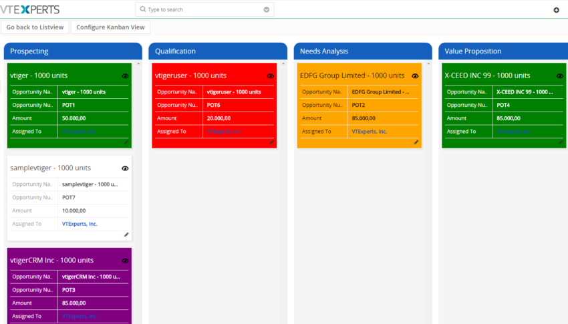Image resolution: width=568 pixels, height=324 pixels.
Task: Click the plus icon at top right
Action: point(557,10)
